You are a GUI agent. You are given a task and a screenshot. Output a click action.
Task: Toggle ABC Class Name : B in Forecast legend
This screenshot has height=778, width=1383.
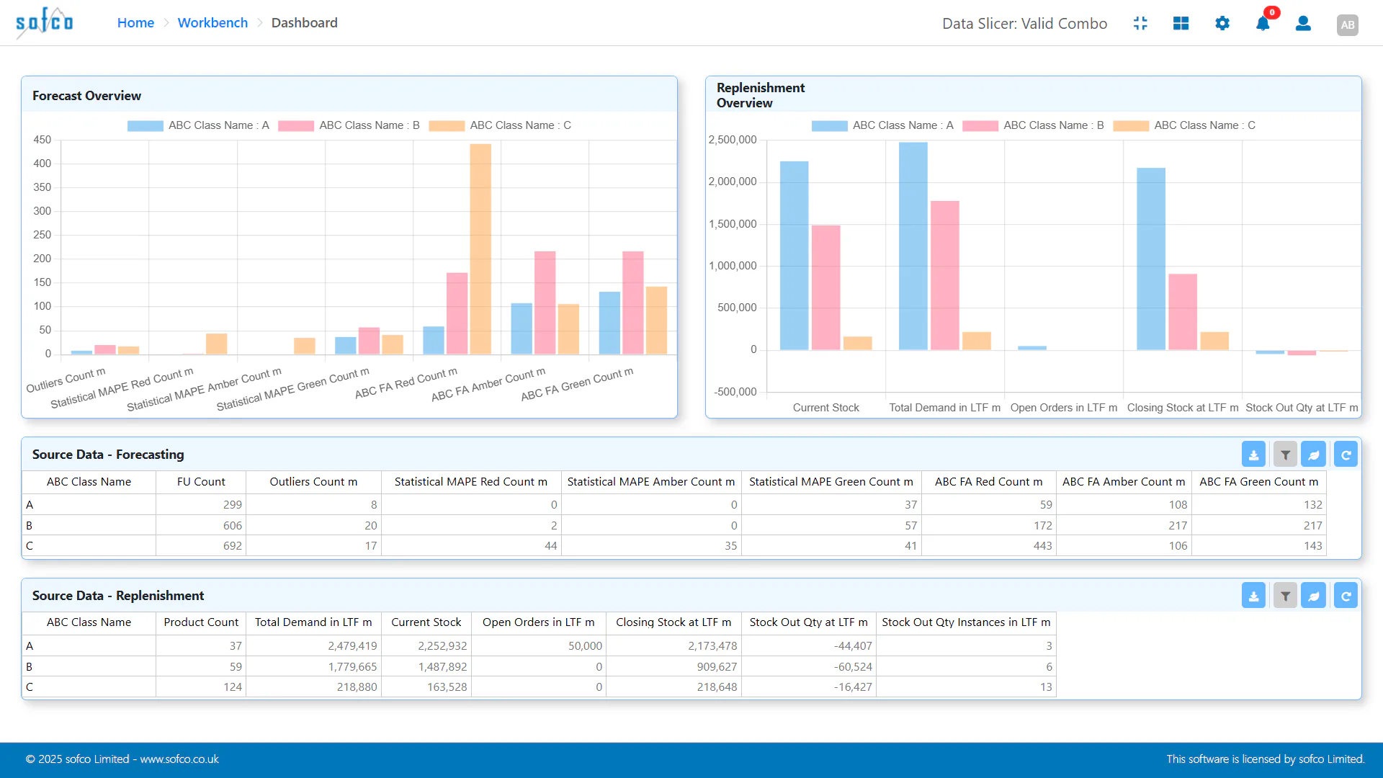(349, 125)
